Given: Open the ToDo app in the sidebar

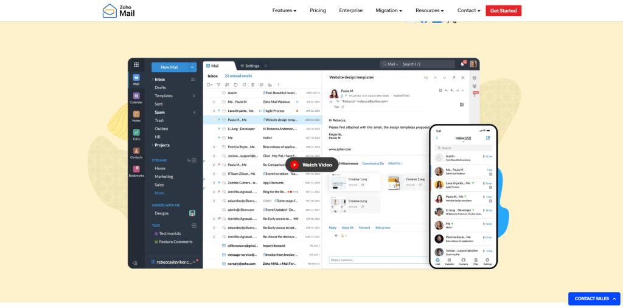Looking at the screenshot, I should pos(136,134).
